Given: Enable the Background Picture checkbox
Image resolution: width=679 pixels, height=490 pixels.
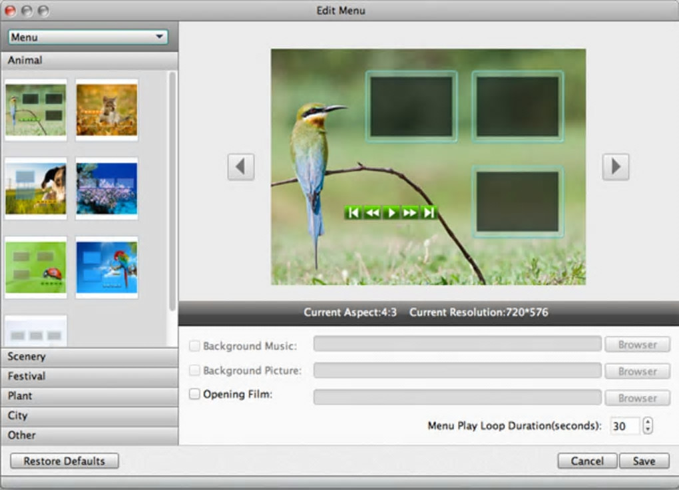Looking at the screenshot, I should (194, 370).
